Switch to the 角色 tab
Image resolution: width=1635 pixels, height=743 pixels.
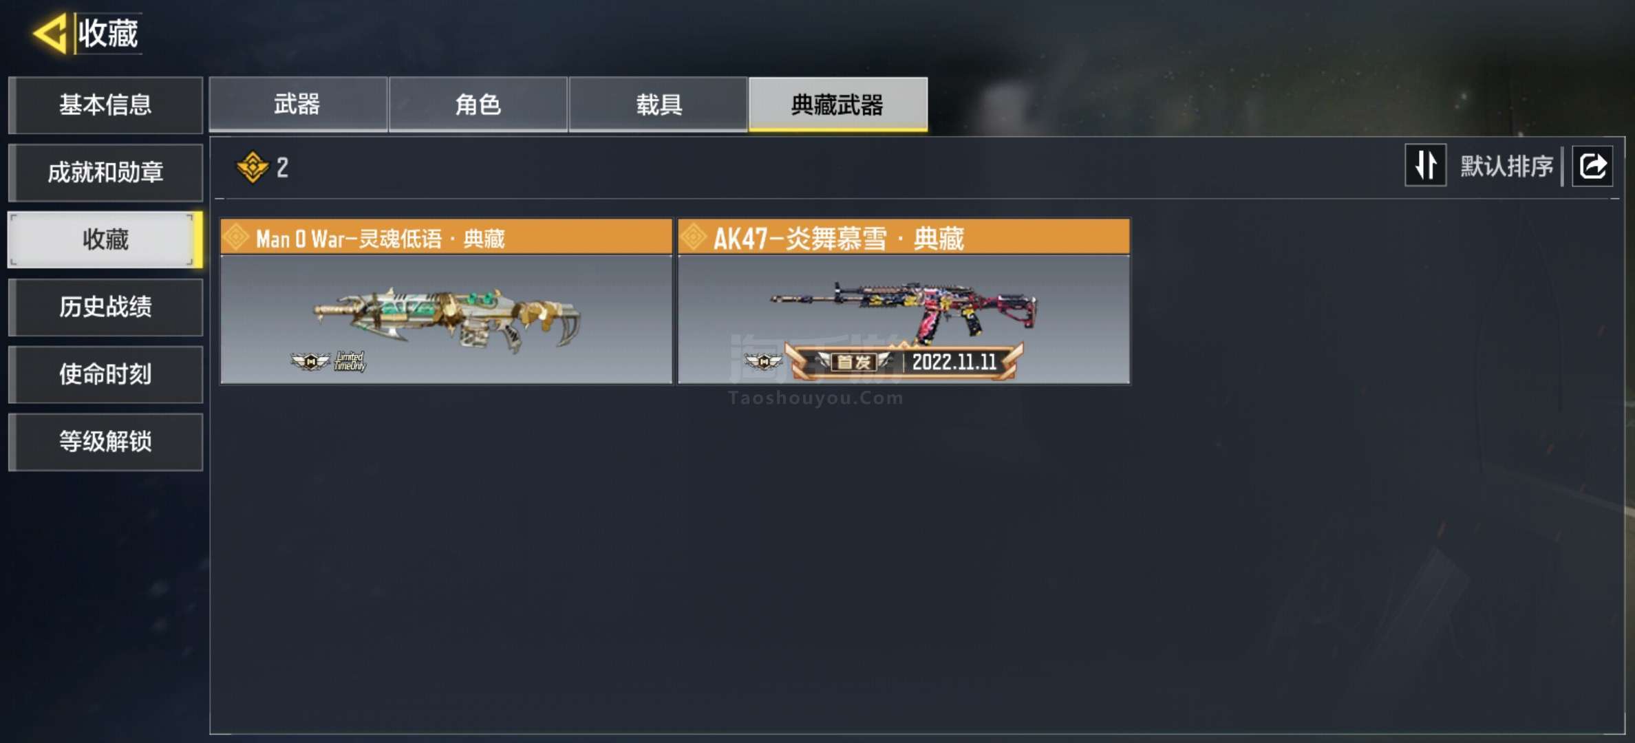point(478,104)
